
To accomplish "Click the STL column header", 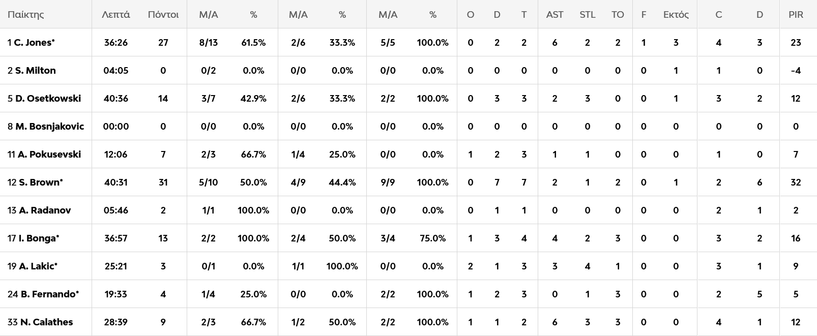I will pos(587,15).
